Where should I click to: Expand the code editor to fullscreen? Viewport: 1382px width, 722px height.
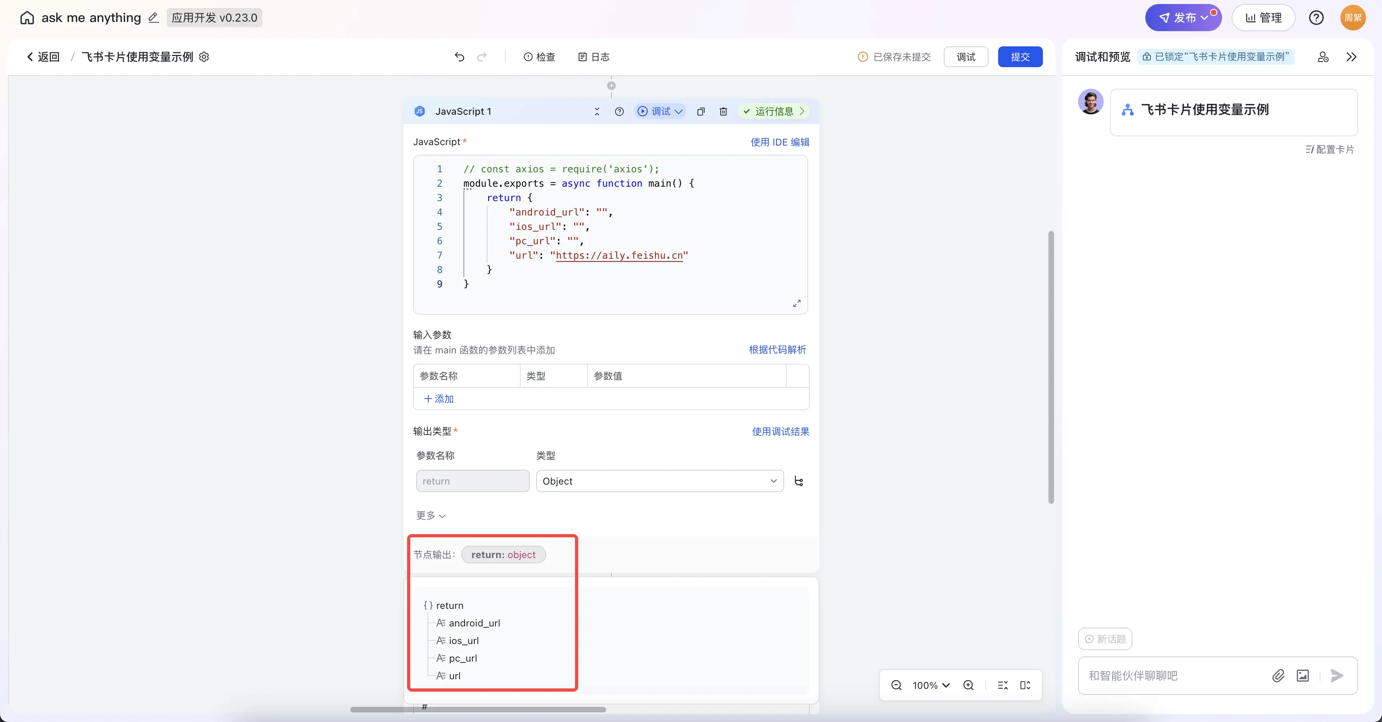pos(797,303)
